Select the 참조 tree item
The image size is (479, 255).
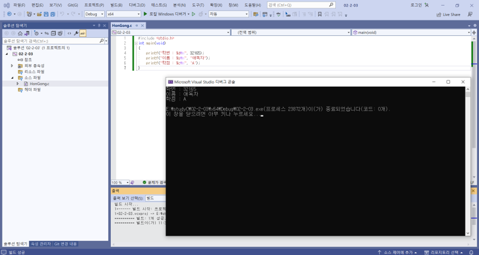click(x=25, y=60)
